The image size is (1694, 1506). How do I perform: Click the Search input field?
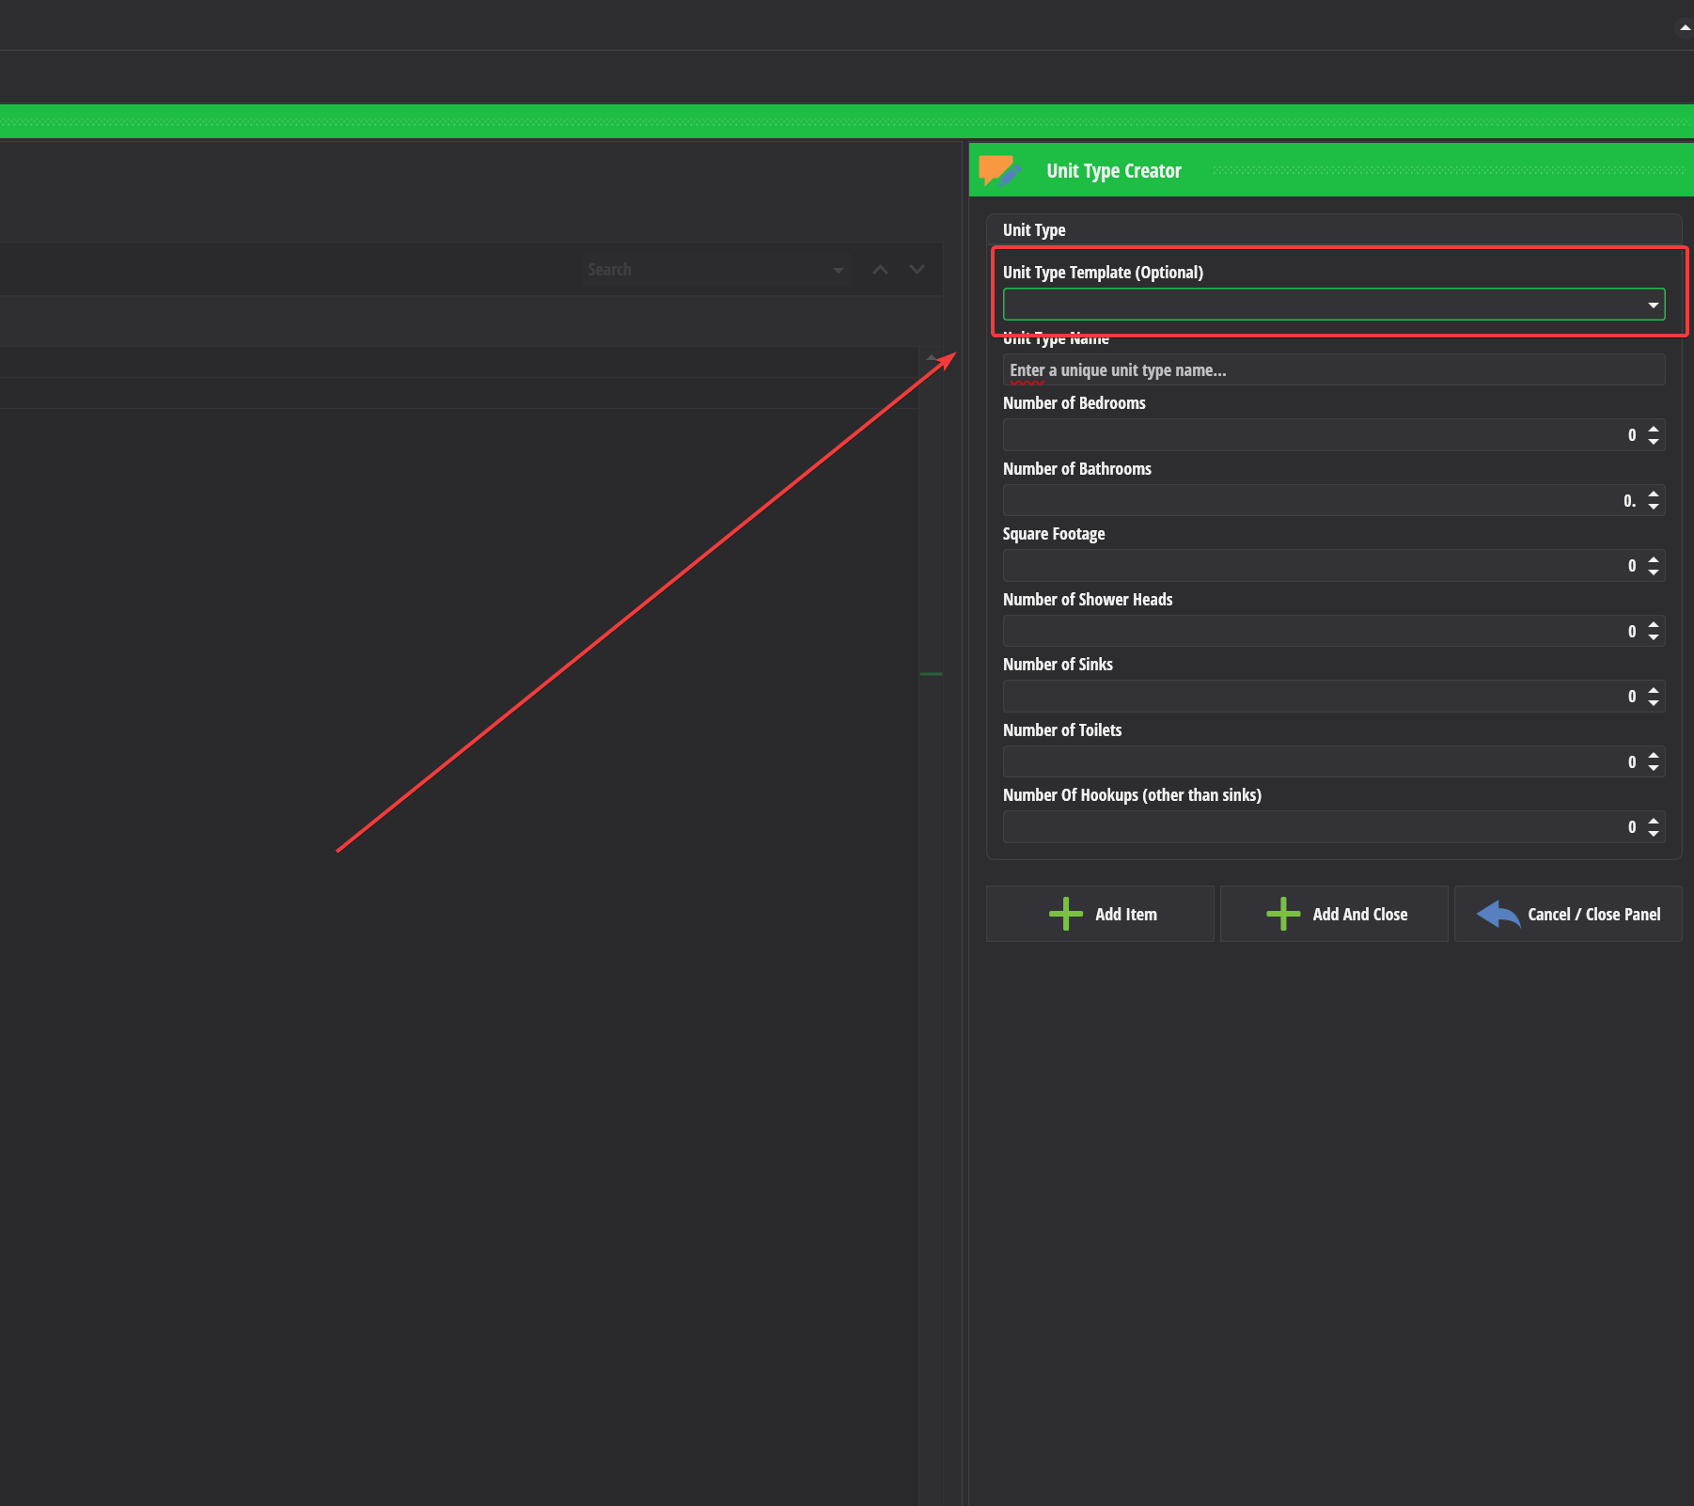click(705, 270)
